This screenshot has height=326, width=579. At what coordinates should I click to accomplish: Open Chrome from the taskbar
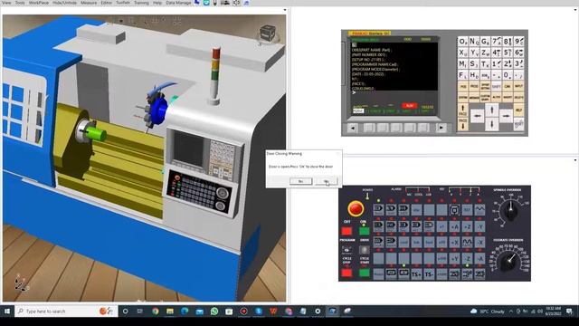(x=156, y=312)
